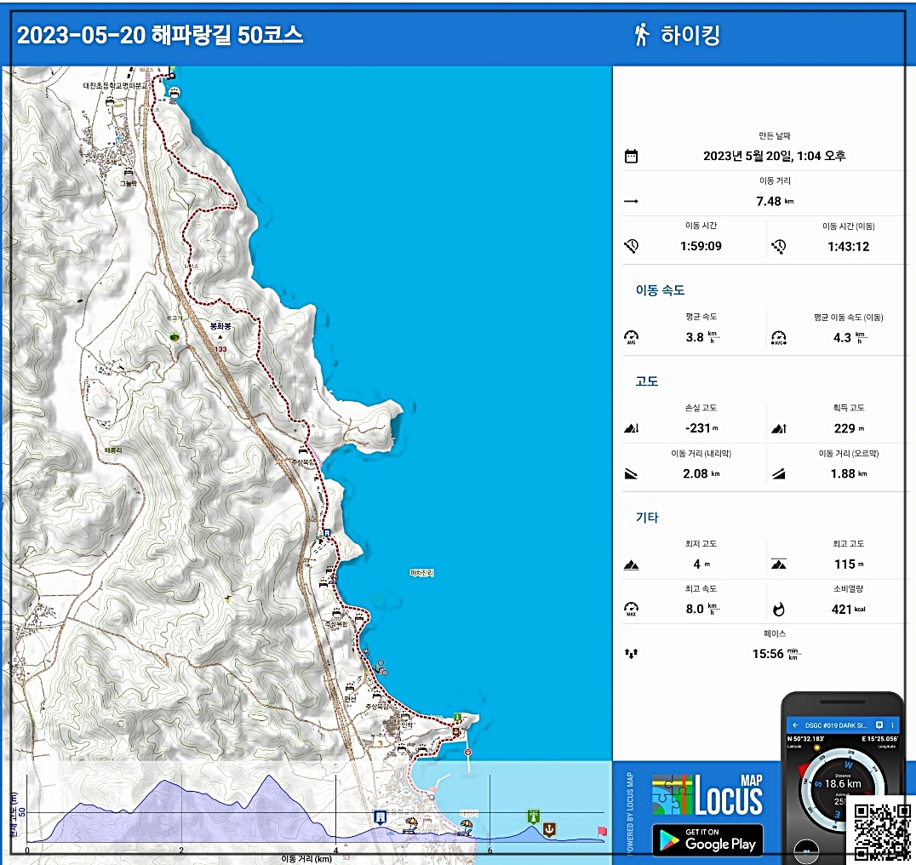Click the brown anchor marker on elevation chart
The width and height of the screenshot is (916, 865).
point(549,828)
